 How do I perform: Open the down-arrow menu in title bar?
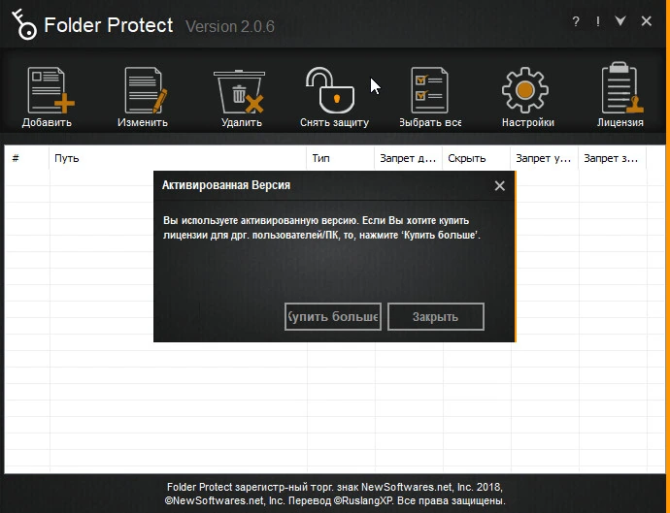coord(620,21)
